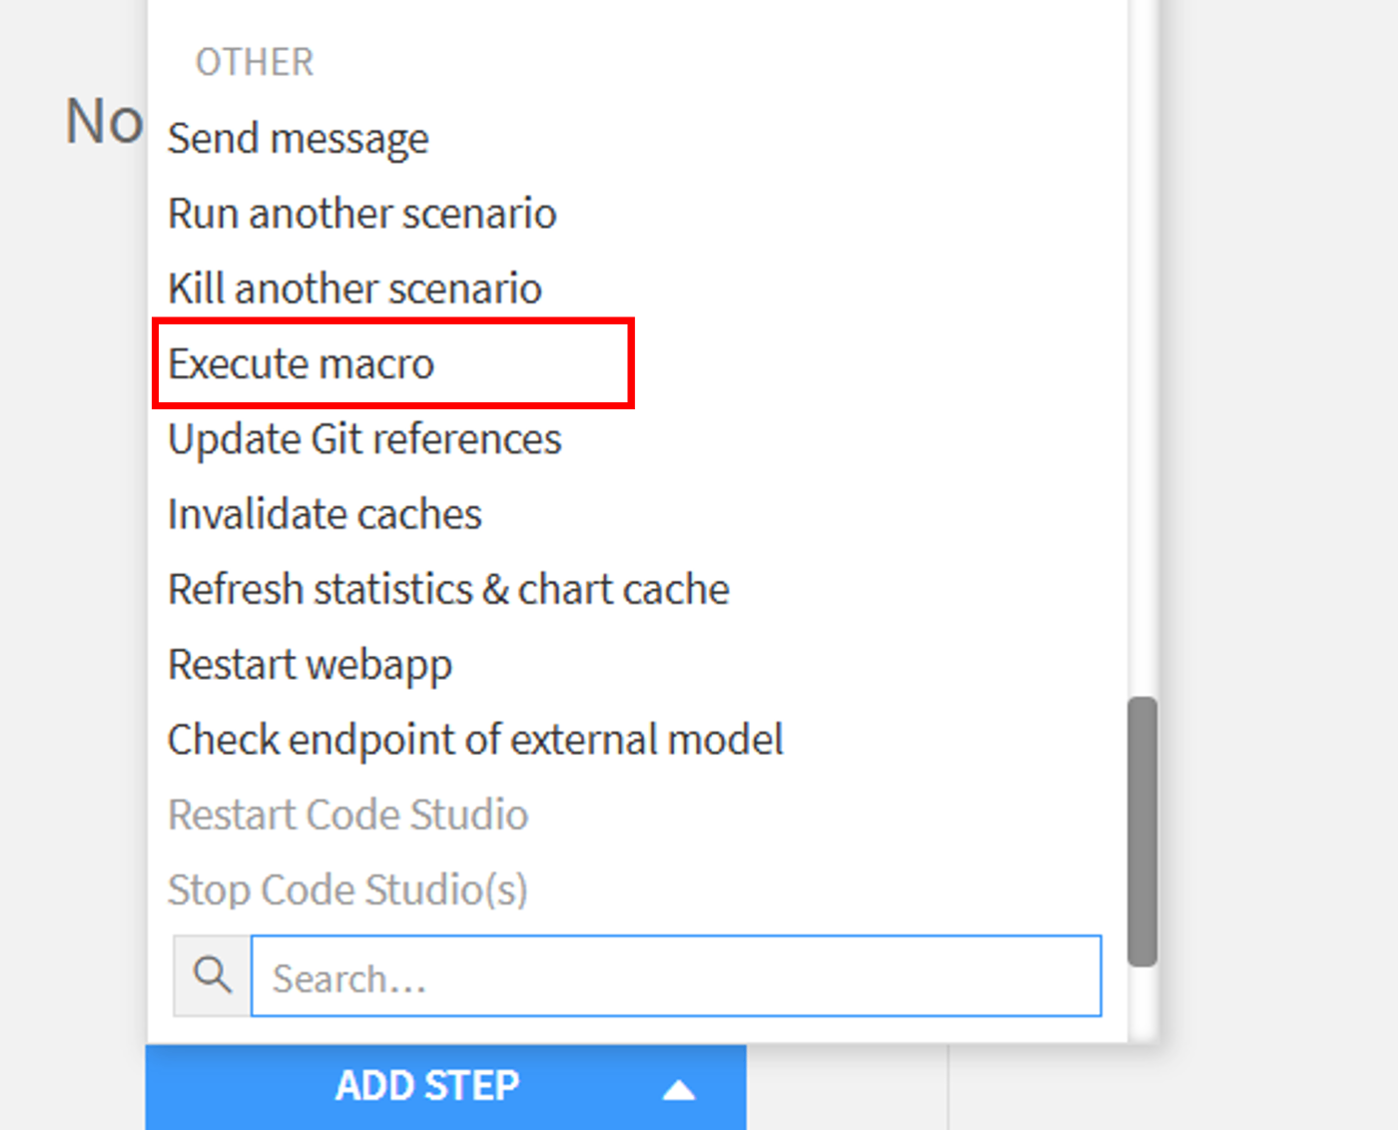This screenshot has width=1398, height=1130.
Task: Focus the step Search field
Action: pyautogui.click(x=675, y=976)
